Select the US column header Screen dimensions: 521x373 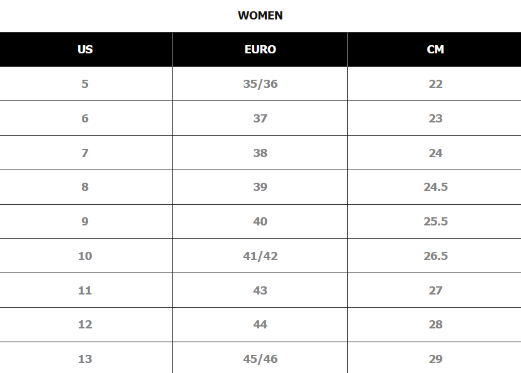point(86,50)
